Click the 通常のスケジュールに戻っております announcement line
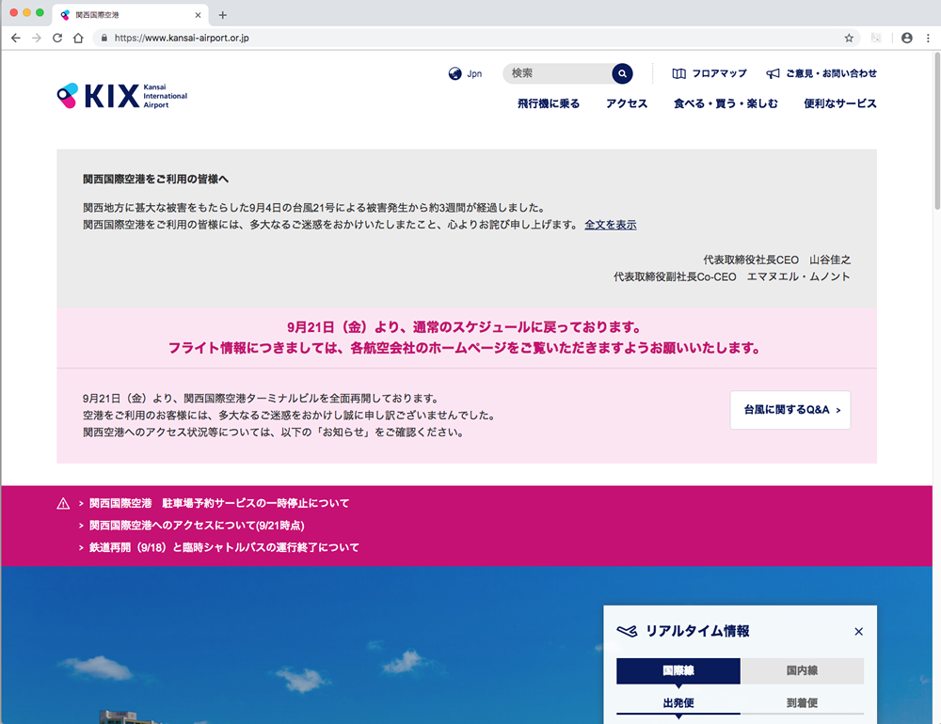The image size is (941, 724). click(465, 327)
